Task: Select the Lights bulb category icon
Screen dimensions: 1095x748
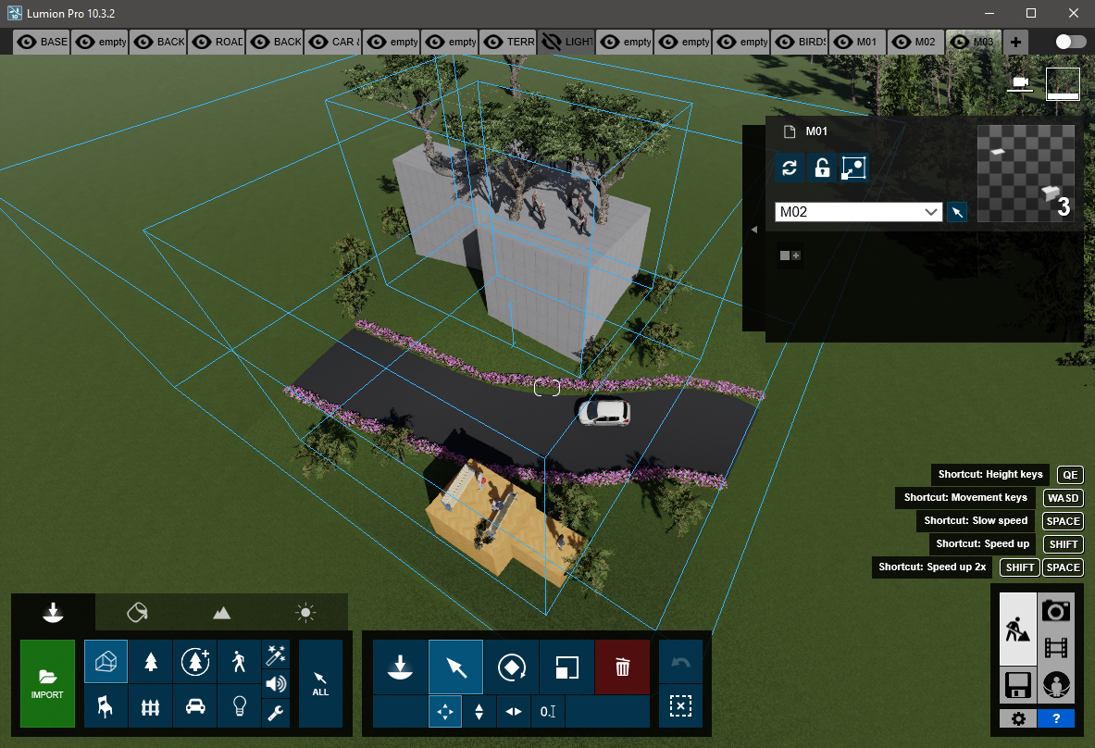Action: point(239,706)
